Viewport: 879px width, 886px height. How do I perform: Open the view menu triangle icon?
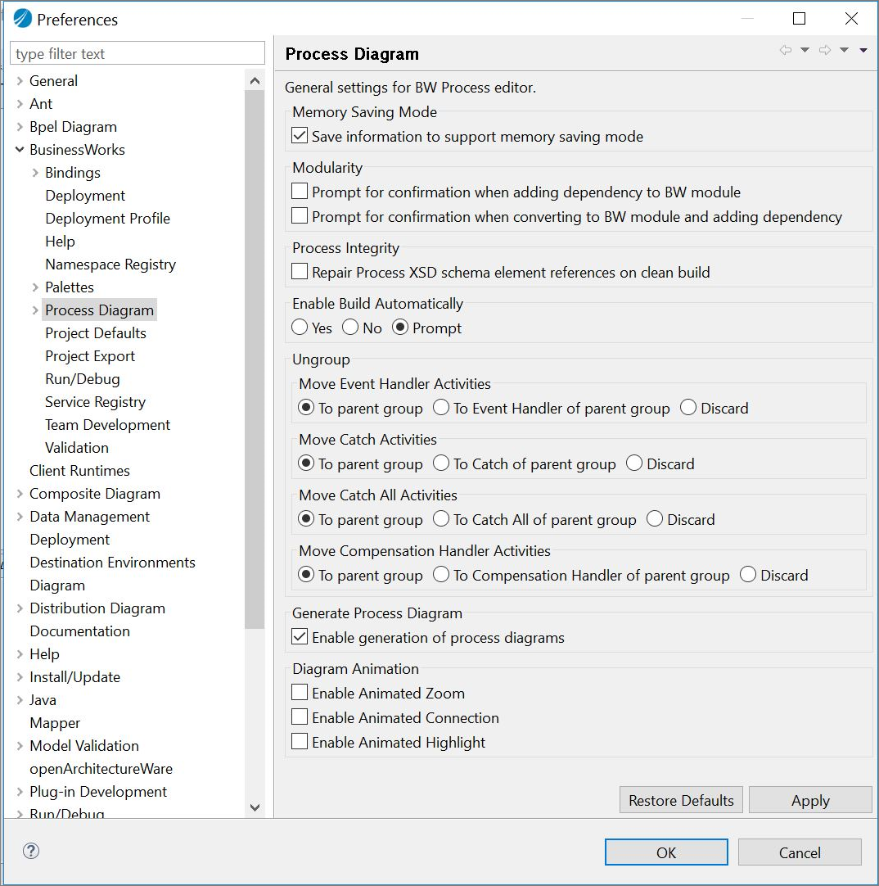863,51
